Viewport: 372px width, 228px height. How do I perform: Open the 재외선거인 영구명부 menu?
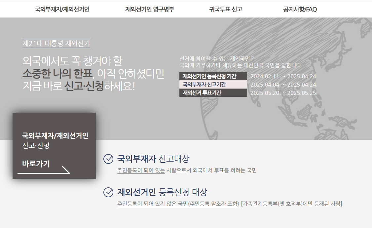[x=150, y=9]
